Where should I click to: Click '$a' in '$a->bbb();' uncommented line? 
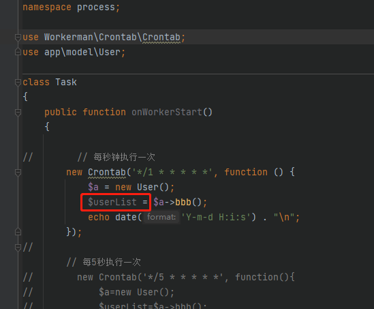159,203
